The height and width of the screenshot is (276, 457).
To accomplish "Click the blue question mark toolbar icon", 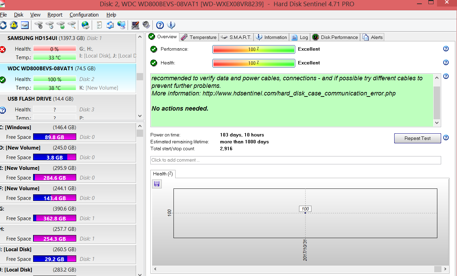I will pyautogui.click(x=160, y=25).
